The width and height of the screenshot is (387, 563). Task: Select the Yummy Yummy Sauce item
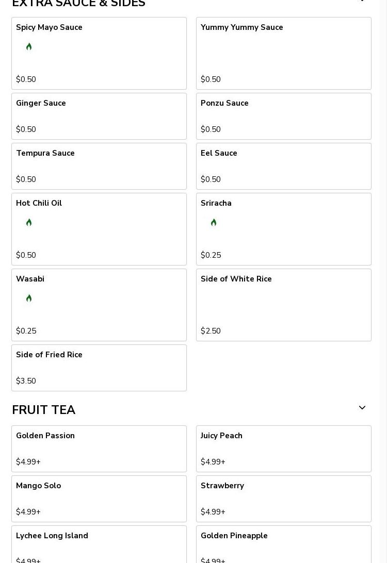pos(283,53)
